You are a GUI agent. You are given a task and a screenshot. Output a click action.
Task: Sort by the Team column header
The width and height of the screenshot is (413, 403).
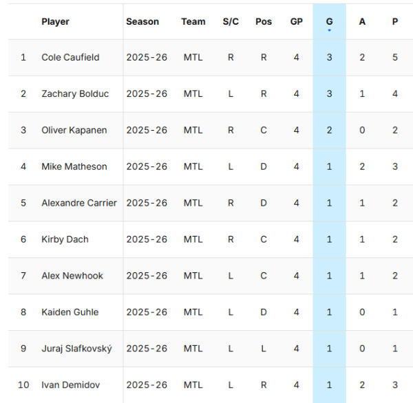tap(193, 21)
